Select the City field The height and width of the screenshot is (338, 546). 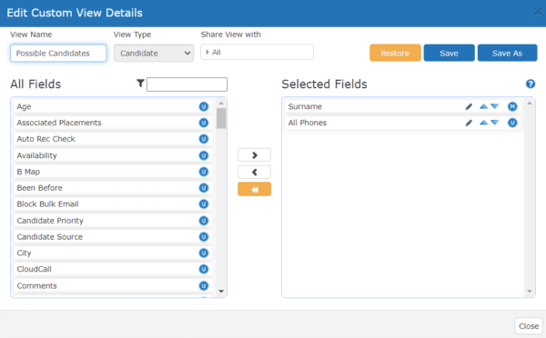tap(113, 253)
